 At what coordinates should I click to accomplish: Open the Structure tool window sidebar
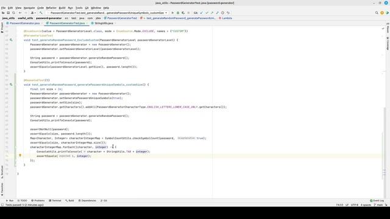pos(2,172)
